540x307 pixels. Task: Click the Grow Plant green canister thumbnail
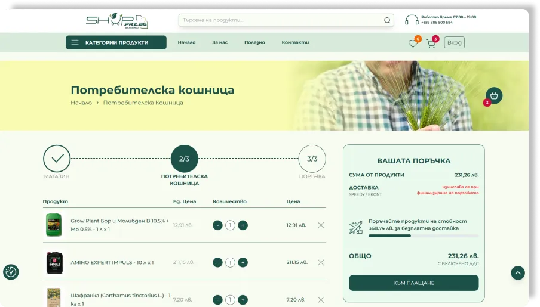(x=54, y=225)
